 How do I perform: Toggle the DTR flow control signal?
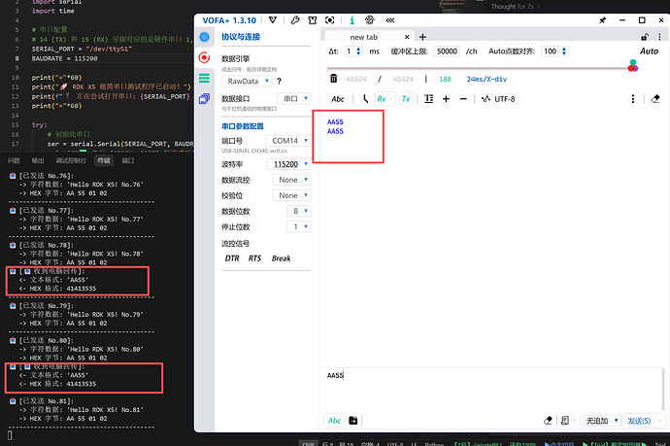(x=232, y=258)
